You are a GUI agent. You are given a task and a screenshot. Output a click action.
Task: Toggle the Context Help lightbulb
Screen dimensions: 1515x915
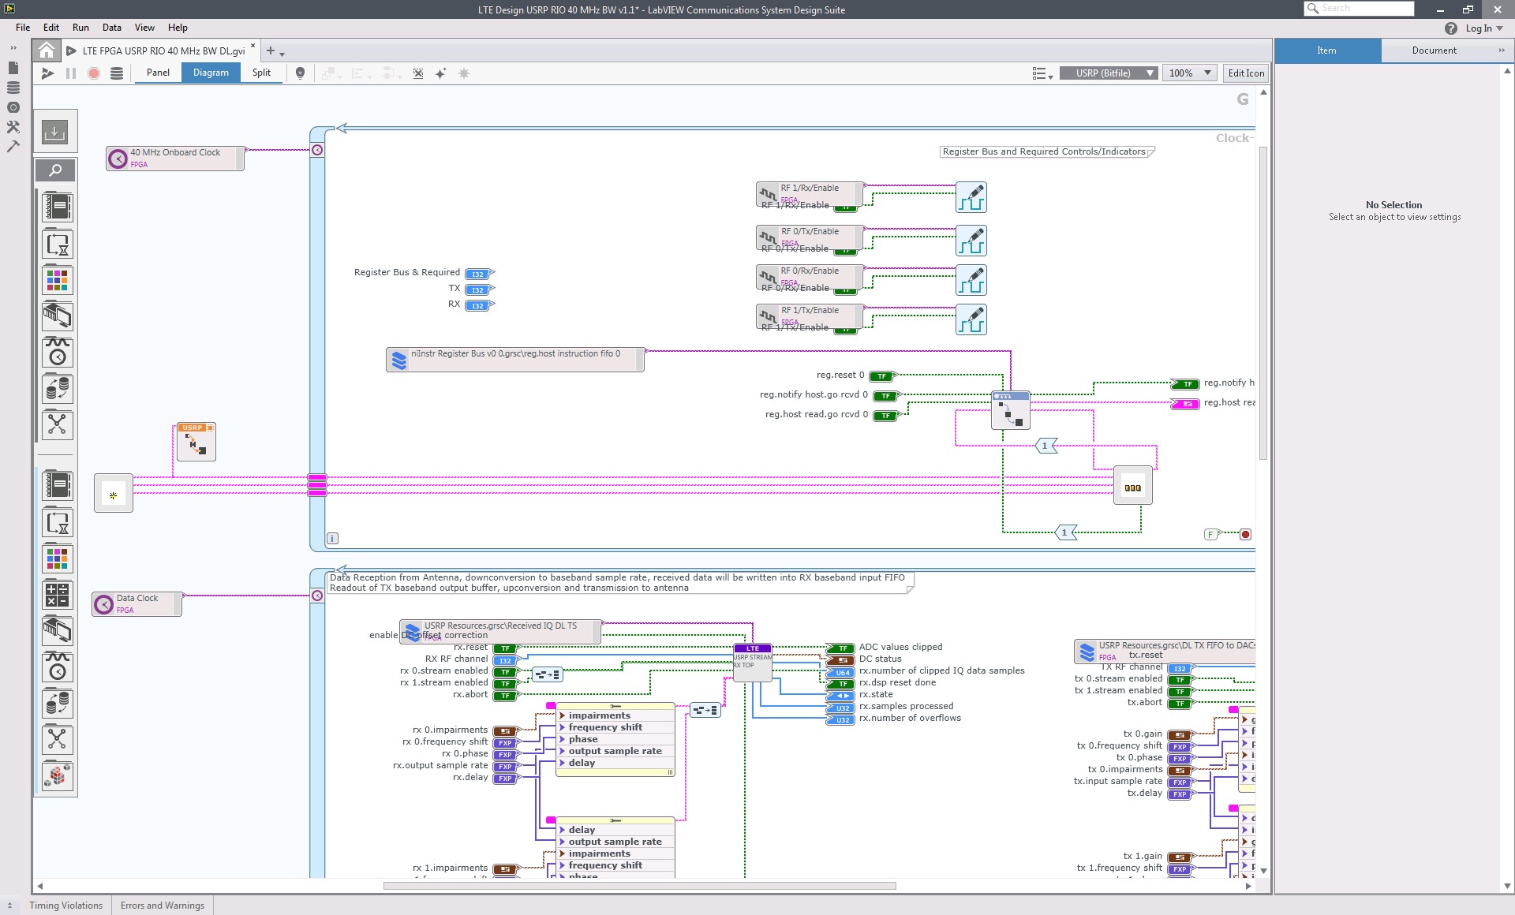click(300, 73)
